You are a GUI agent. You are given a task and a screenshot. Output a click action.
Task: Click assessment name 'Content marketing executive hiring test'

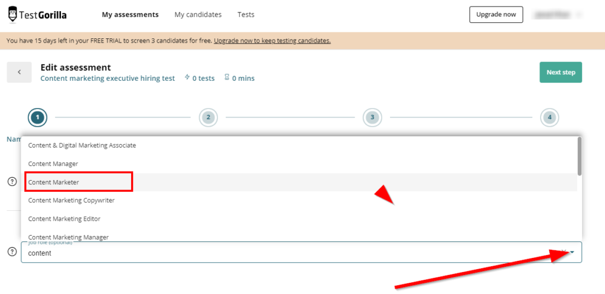108,78
